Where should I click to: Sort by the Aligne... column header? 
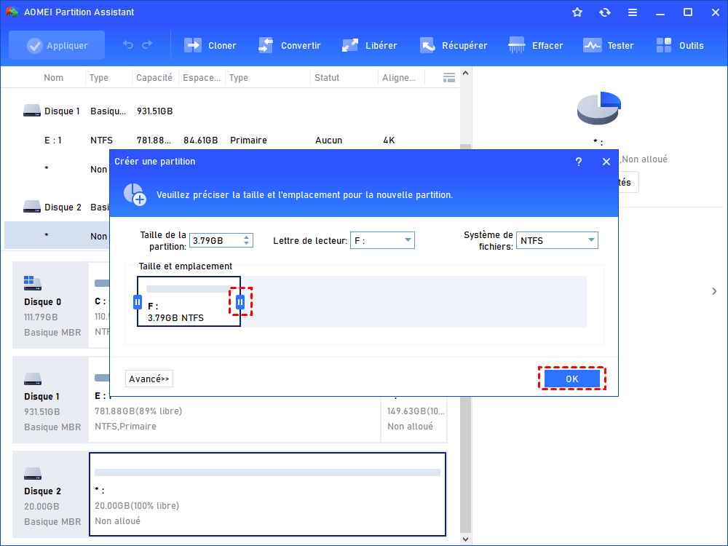point(399,78)
